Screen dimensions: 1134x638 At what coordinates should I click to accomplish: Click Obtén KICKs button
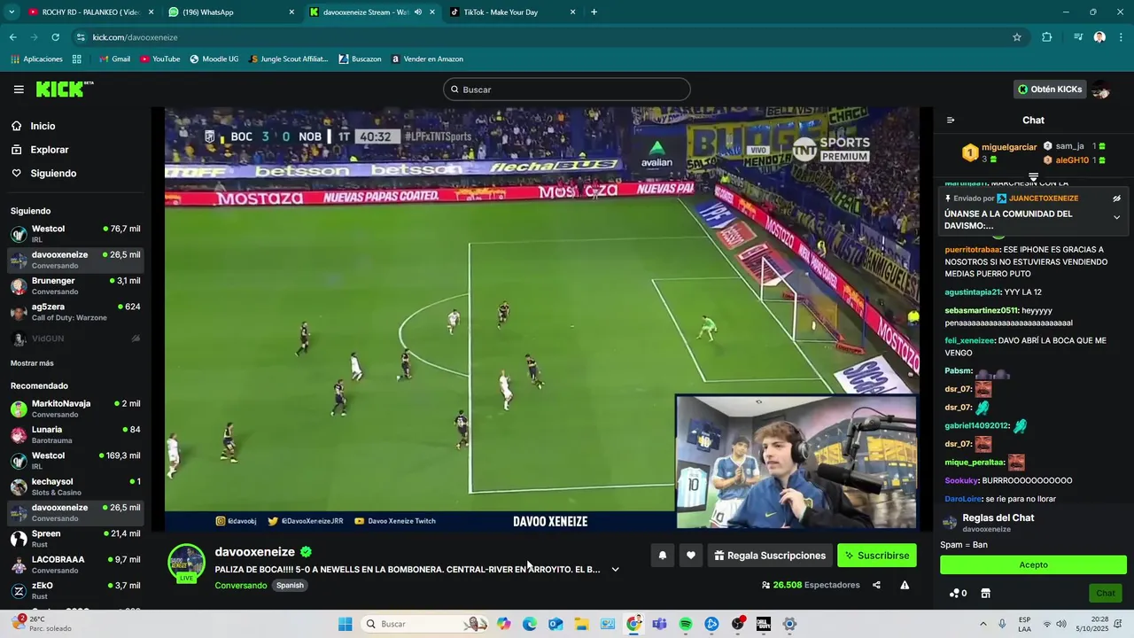click(x=1050, y=89)
